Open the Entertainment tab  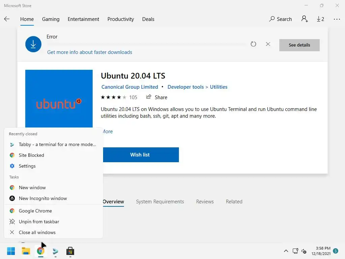pyautogui.click(x=84, y=19)
